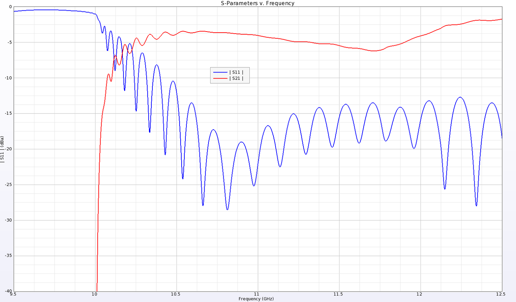Click the 11.5 tick label on x-axis

338,294
